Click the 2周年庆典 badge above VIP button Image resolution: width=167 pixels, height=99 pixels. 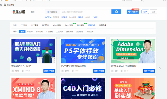pos(135,9)
